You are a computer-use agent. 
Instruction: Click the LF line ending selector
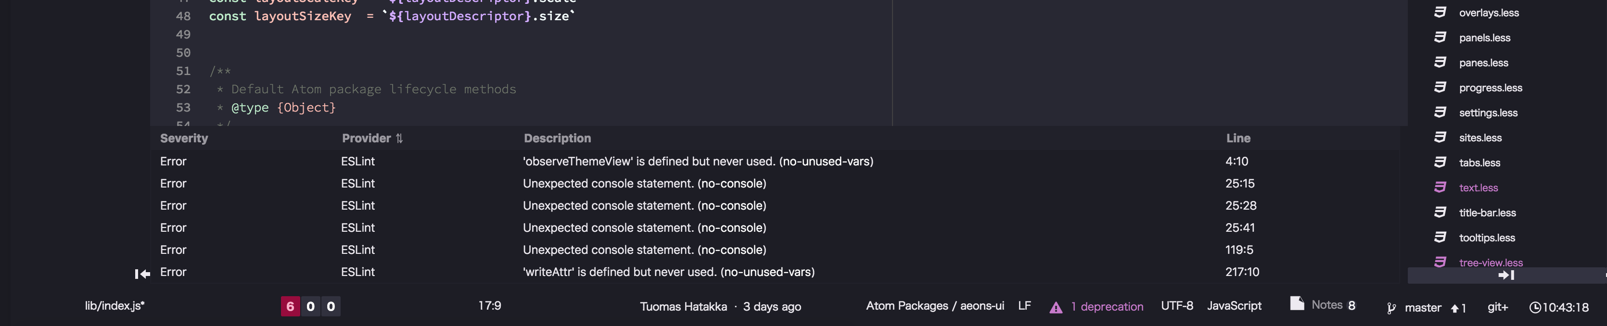[1024, 306]
